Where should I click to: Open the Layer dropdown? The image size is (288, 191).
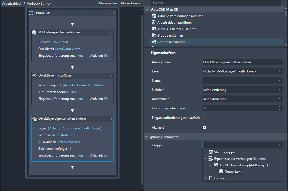279,71
